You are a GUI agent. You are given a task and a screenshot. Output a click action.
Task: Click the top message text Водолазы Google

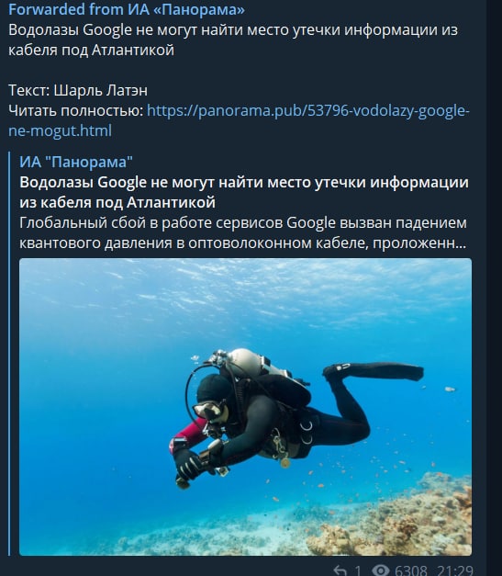click(233, 40)
